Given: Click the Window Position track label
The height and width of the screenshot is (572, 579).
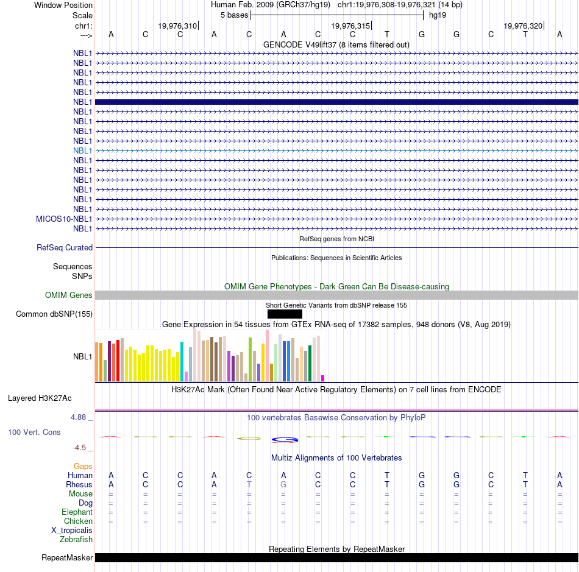Looking at the screenshot, I should 63,5.
